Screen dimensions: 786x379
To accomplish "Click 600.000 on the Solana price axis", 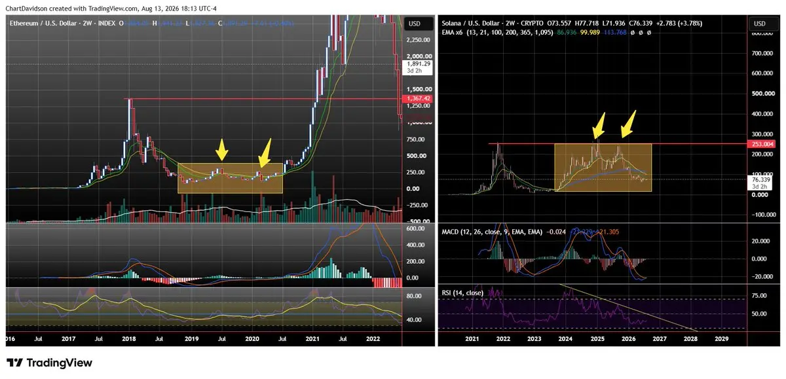I will point(762,73).
